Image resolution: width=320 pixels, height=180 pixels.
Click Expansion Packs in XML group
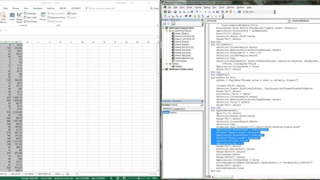click(x=56, y=17)
